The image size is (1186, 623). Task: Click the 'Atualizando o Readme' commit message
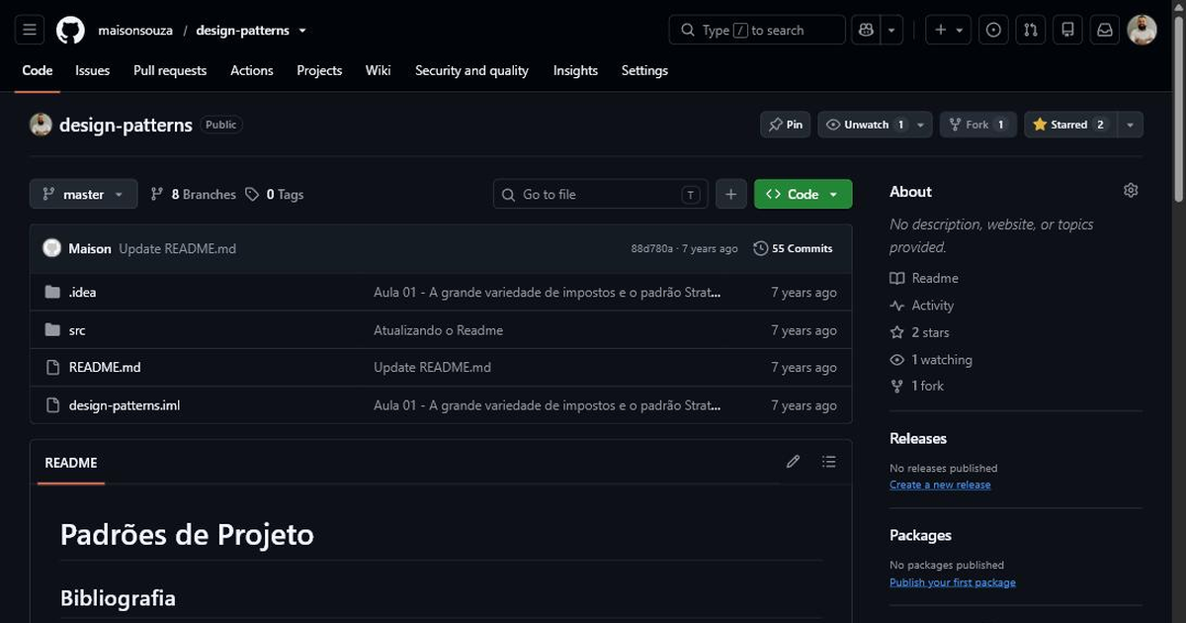tap(438, 330)
